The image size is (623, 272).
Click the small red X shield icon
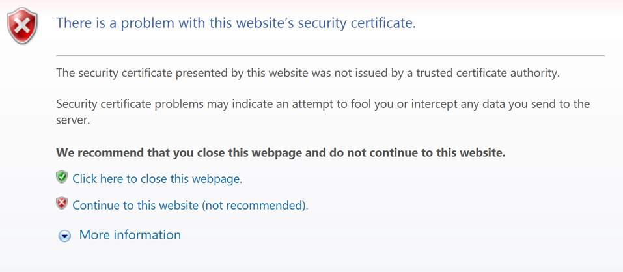point(62,203)
